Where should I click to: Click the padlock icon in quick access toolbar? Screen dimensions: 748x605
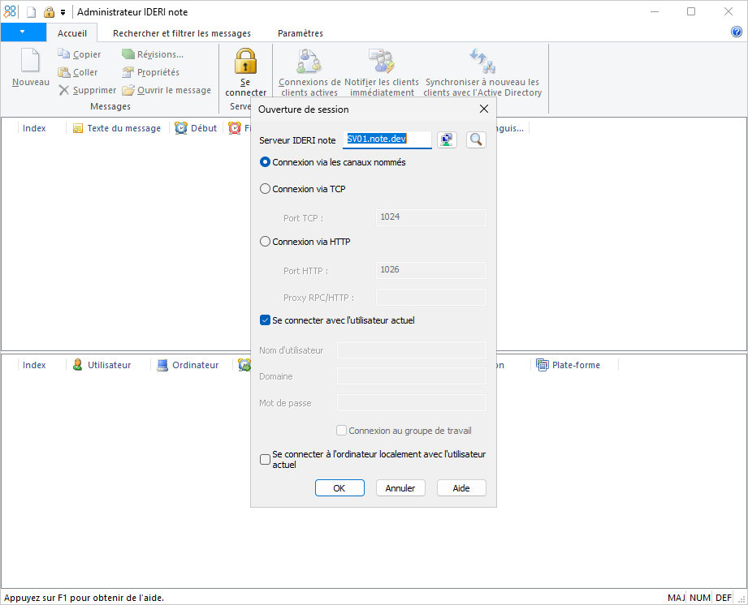tap(49, 12)
